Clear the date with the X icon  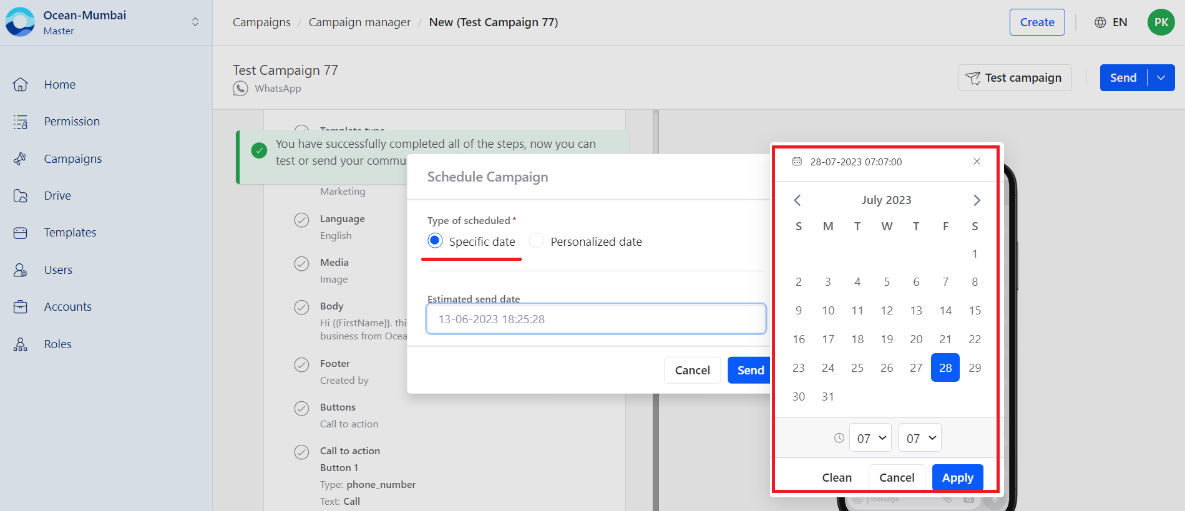pyautogui.click(x=977, y=162)
